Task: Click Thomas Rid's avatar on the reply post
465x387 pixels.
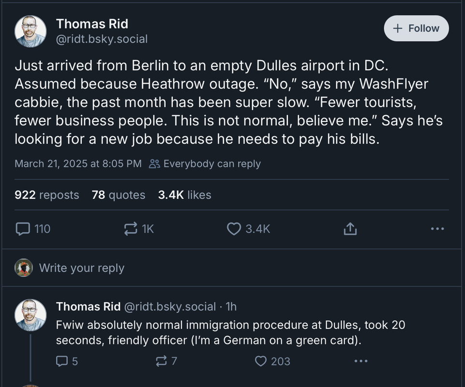Action: click(30, 315)
